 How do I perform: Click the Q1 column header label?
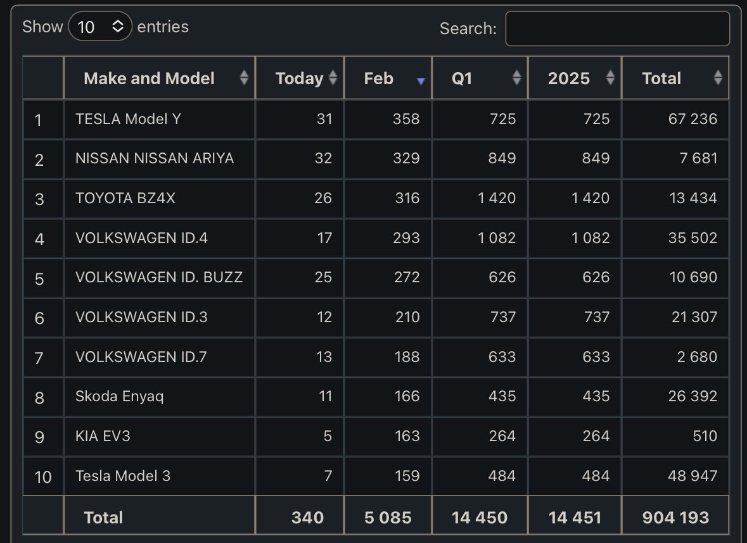coord(462,78)
